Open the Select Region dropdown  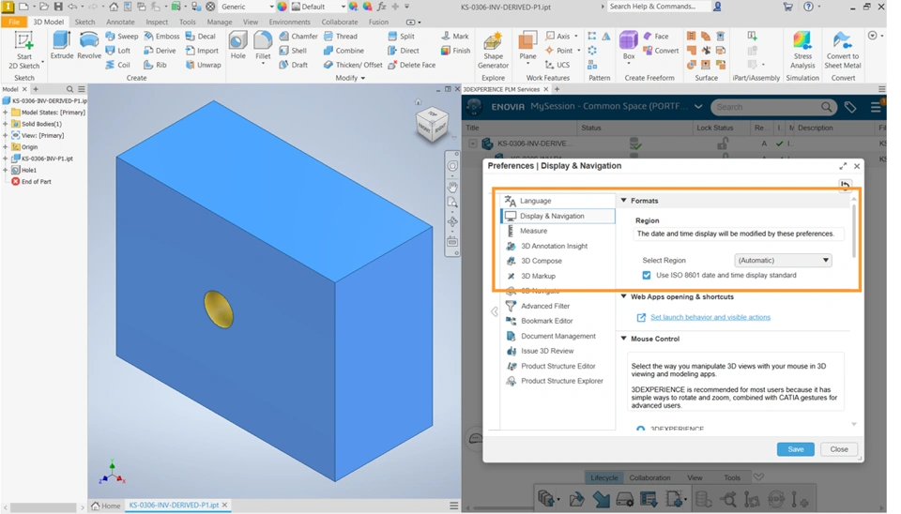(x=783, y=260)
